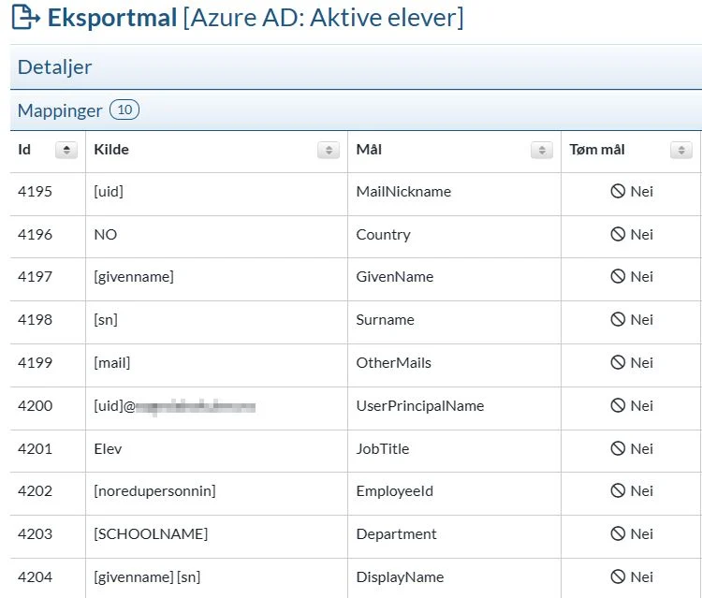Sort table by Id column arrows
The width and height of the screenshot is (702, 598).
66,151
